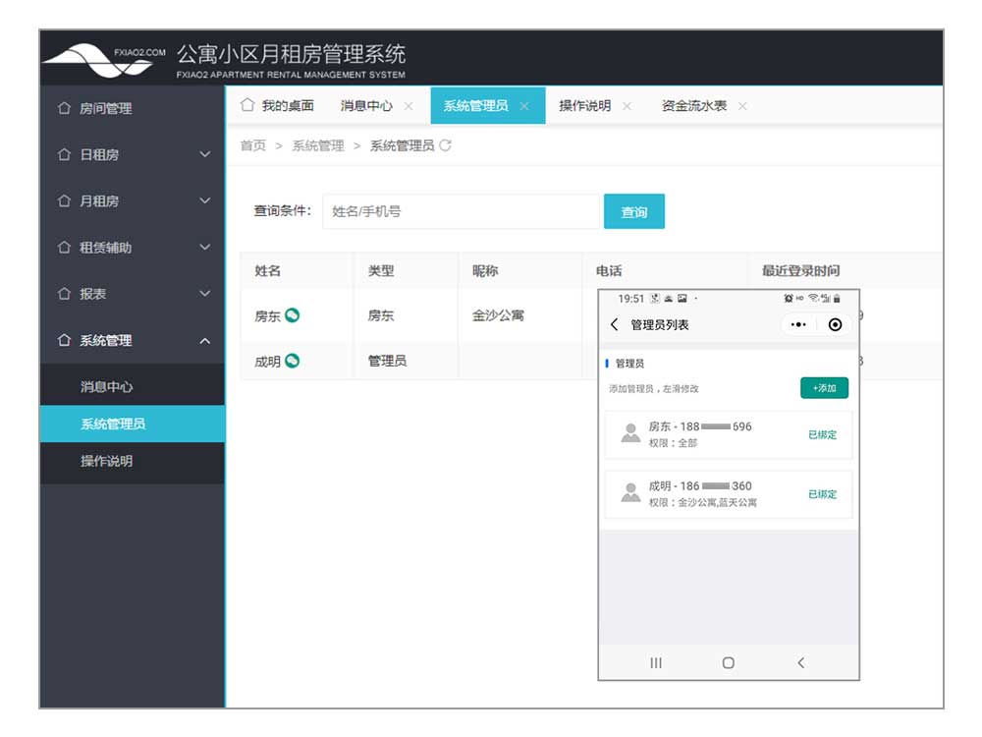Click the 查询 button
Screen dimensions: 982x737
click(x=633, y=212)
